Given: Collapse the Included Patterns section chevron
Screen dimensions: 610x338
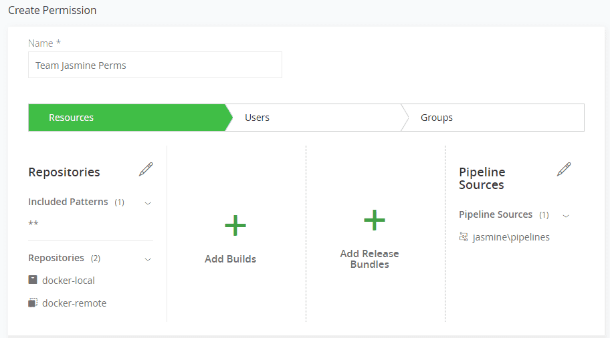Looking at the screenshot, I should coord(148,202).
